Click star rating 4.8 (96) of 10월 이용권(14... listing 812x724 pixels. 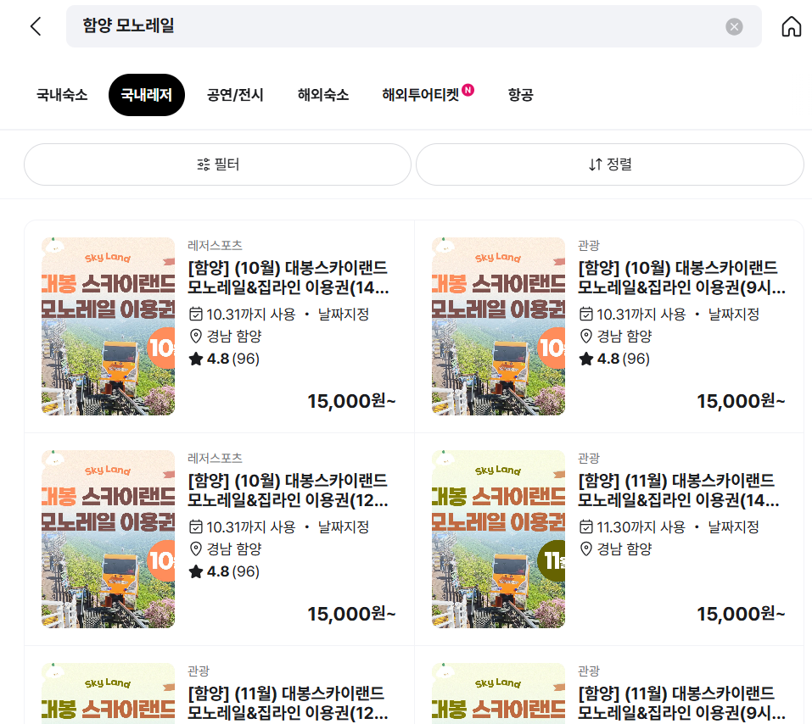tap(224, 359)
